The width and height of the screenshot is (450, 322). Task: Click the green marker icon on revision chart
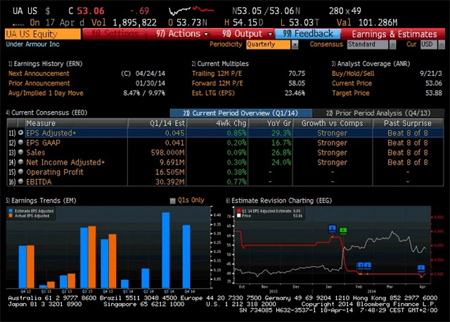point(343,231)
